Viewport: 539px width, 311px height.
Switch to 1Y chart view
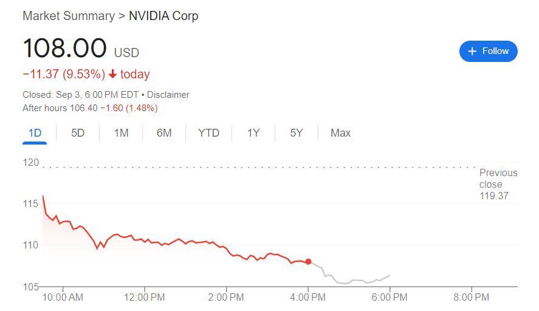point(253,133)
